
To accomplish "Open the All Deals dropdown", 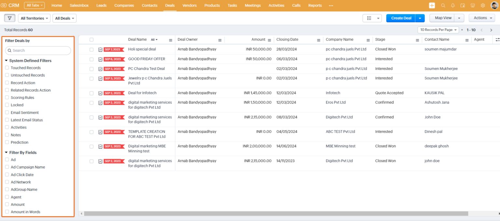I will tap(64, 18).
